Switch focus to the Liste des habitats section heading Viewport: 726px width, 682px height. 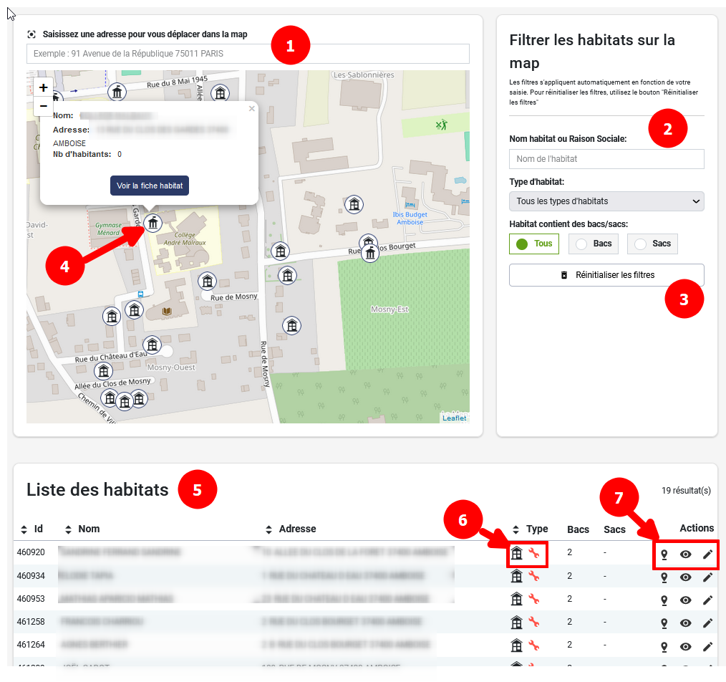[97, 489]
